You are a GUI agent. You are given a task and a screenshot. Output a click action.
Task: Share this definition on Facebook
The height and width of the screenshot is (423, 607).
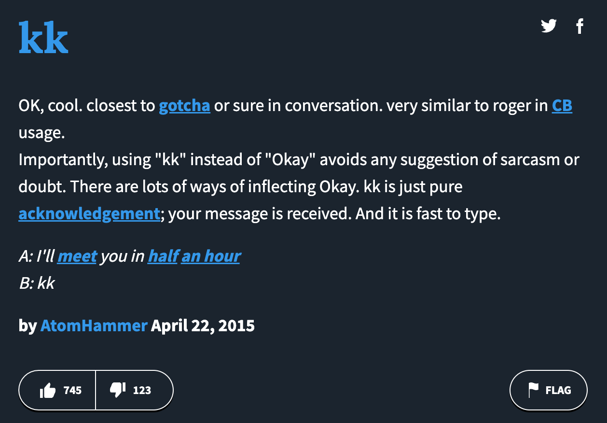[x=579, y=26]
